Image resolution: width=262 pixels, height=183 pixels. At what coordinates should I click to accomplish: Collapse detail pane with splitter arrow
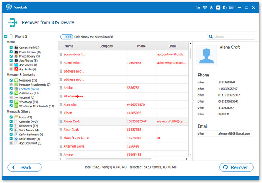click(x=193, y=101)
